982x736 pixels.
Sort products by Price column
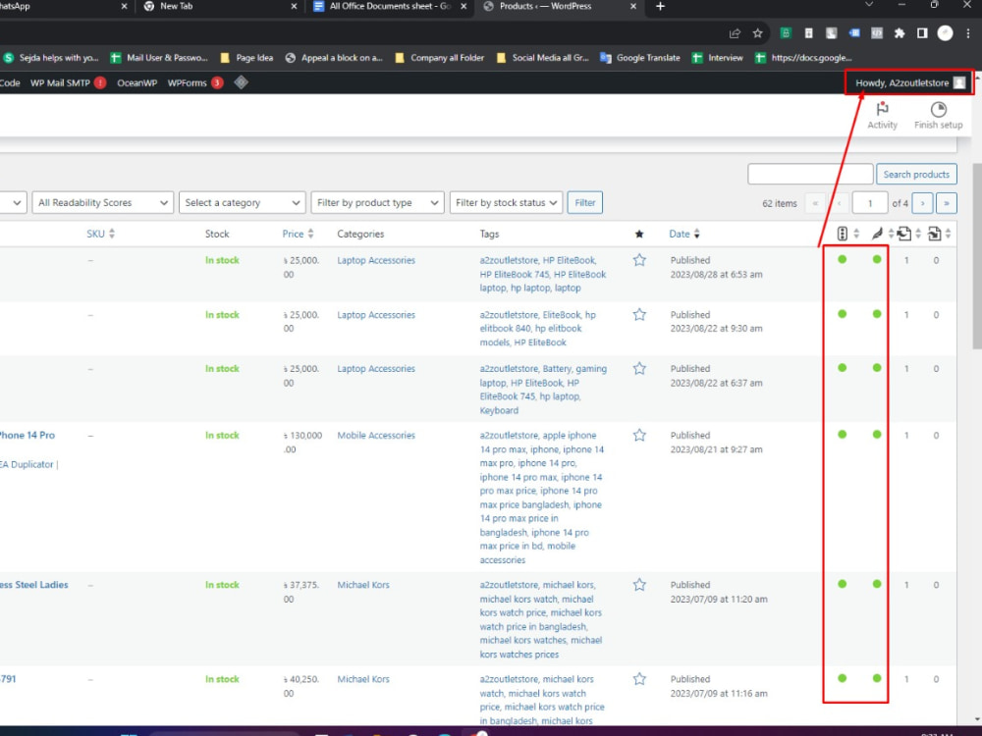(x=298, y=234)
